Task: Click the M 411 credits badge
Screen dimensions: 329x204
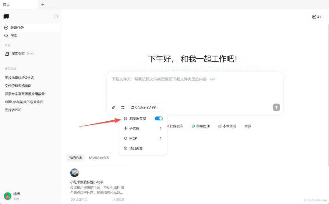Action: click(x=317, y=17)
